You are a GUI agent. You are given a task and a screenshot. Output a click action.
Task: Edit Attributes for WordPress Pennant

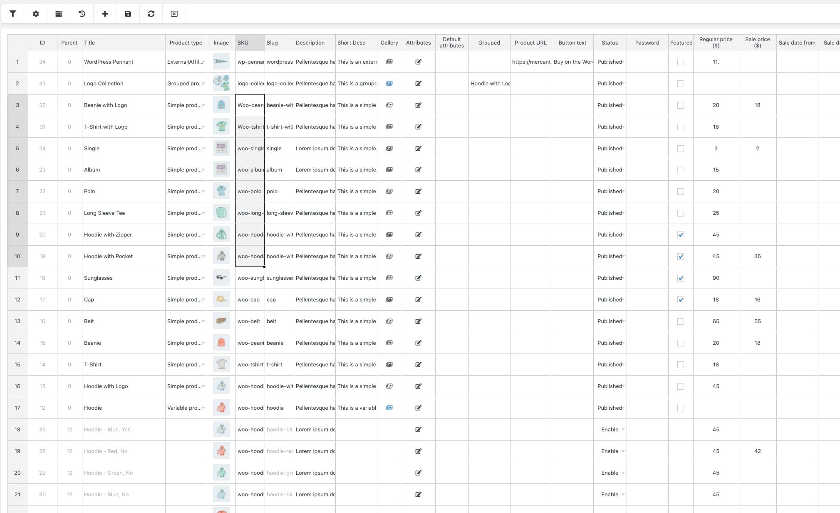click(419, 62)
